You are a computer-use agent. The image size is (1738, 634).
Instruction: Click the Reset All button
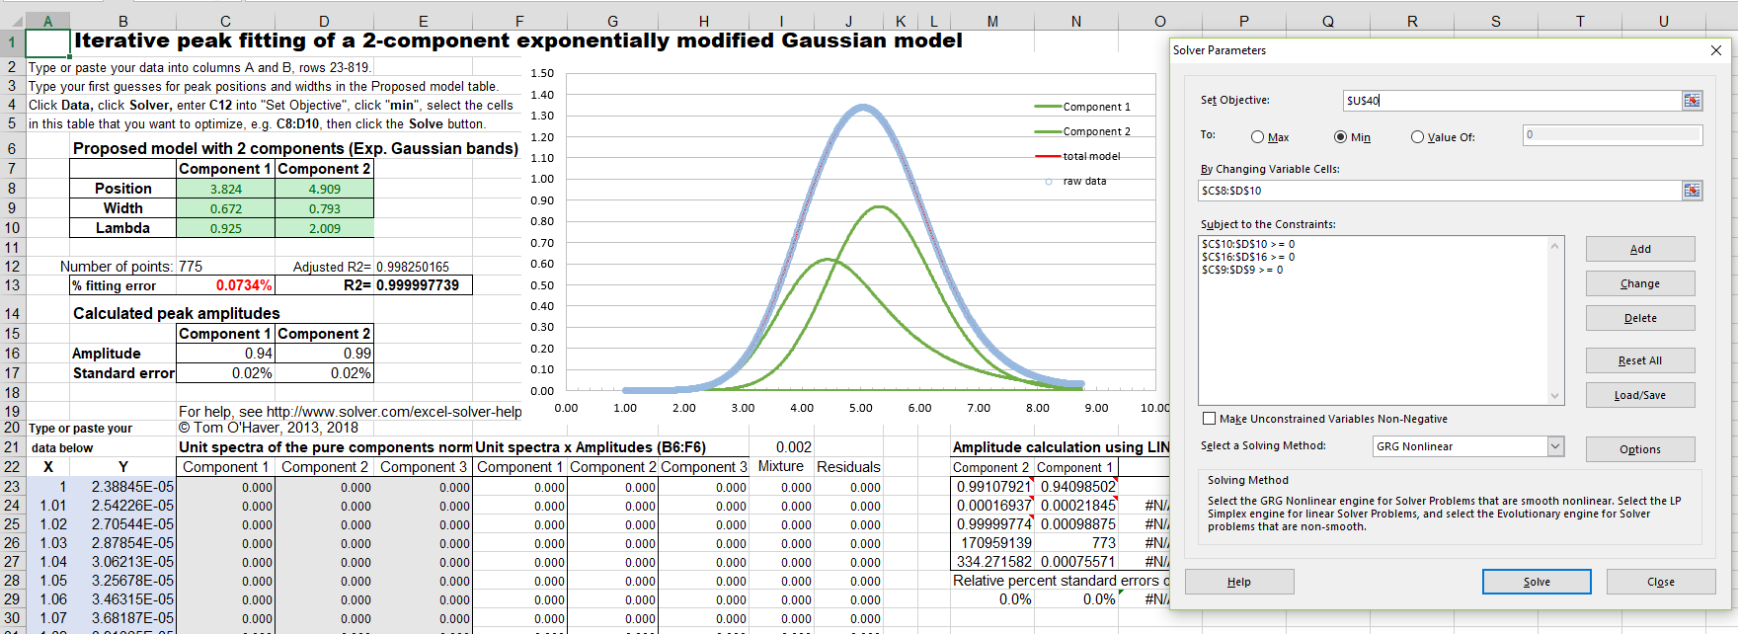click(x=1639, y=360)
